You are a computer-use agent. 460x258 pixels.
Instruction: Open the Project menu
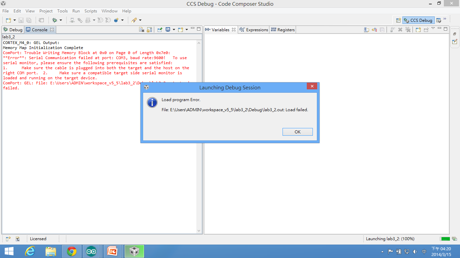pyautogui.click(x=46, y=11)
